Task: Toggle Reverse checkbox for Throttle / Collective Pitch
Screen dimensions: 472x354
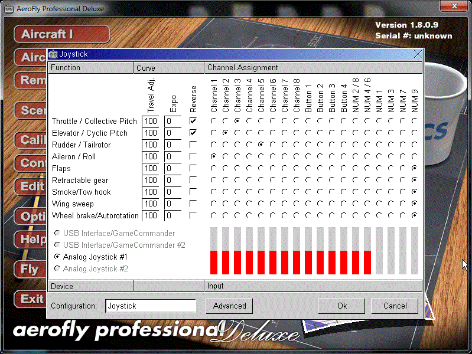Action: [x=193, y=121]
